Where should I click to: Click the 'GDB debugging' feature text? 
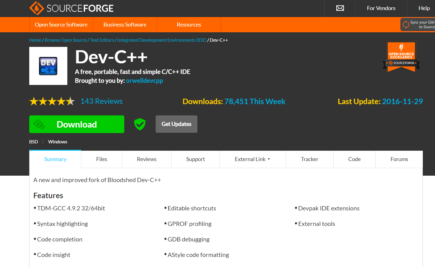pos(189,239)
